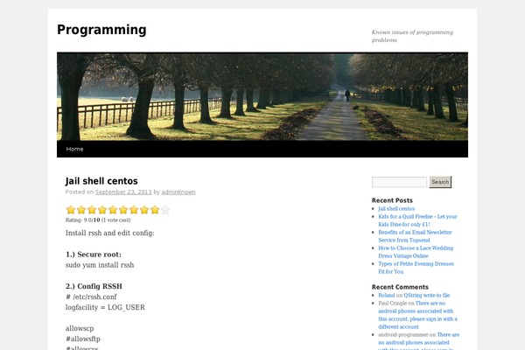Open the Home menu item
The height and width of the screenshot is (350, 525).
tap(74, 149)
